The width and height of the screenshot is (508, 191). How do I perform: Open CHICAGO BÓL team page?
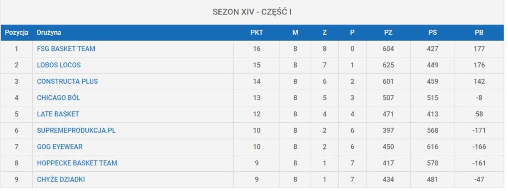(x=59, y=97)
